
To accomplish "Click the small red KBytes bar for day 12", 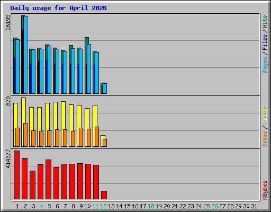I will pyautogui.click(x=104, y=195).
